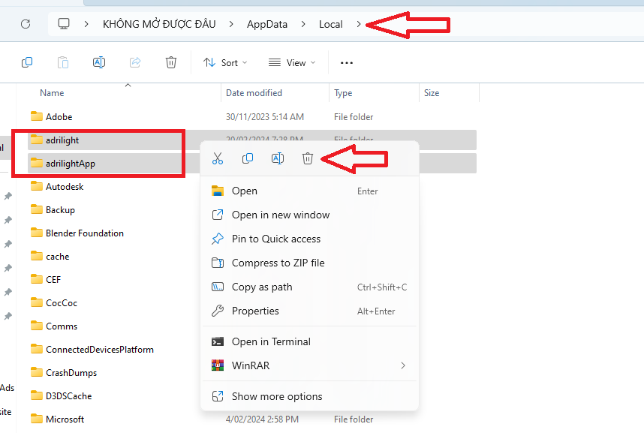Select the adrilight folder name
The image size is (644, 433).
tap(62, 140)
